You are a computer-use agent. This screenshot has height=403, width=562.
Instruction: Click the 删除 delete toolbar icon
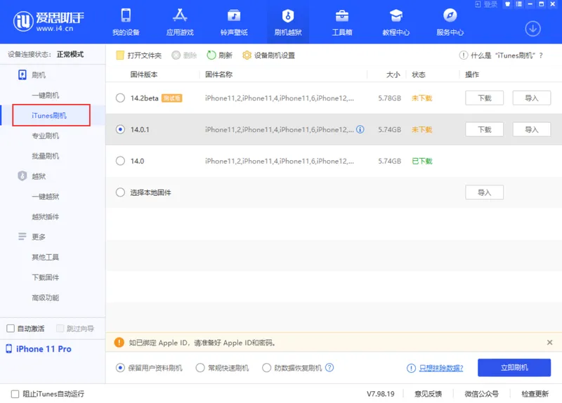(x=176, y=55)
